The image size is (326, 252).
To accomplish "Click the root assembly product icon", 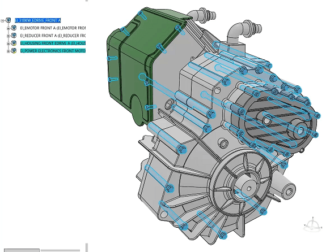I will tap(9, 20).
